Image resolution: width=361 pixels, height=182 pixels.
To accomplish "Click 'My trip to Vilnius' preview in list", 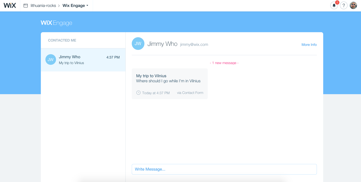I will 71,63.
